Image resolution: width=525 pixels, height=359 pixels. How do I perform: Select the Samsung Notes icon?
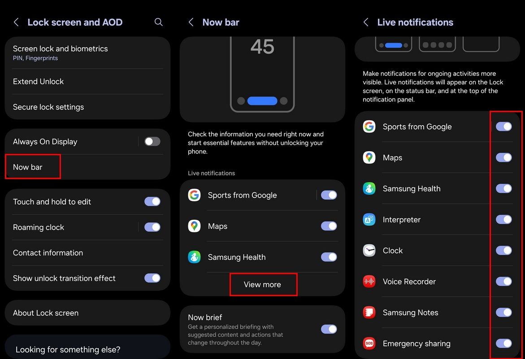[369, 312]
